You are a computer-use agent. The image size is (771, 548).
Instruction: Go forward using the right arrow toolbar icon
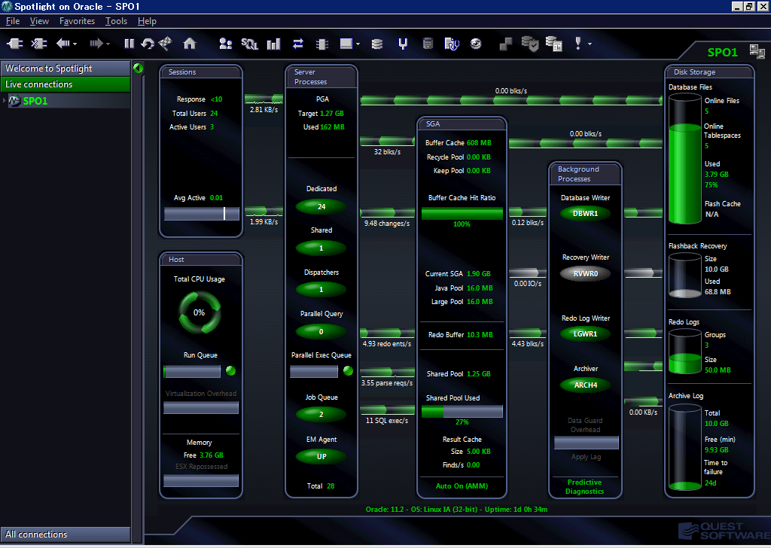[96, 44]
